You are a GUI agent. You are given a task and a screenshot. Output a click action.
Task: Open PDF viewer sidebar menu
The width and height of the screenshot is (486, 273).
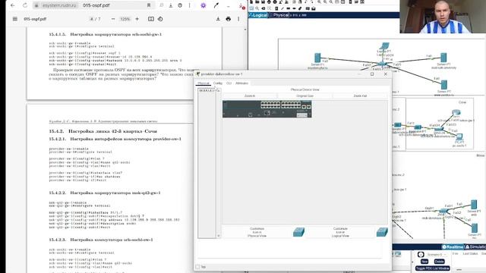(x=15, y=19)
